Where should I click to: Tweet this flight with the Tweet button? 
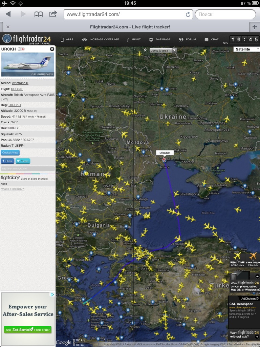pos(23,161)
